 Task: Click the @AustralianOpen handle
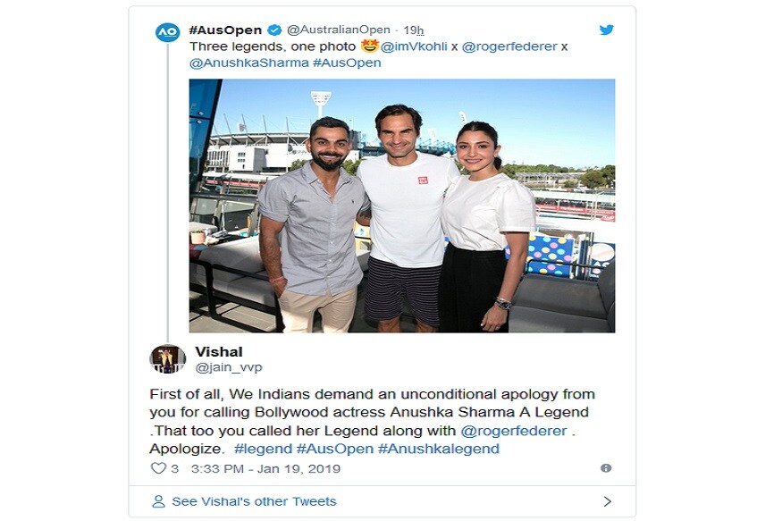coord(338,29)
